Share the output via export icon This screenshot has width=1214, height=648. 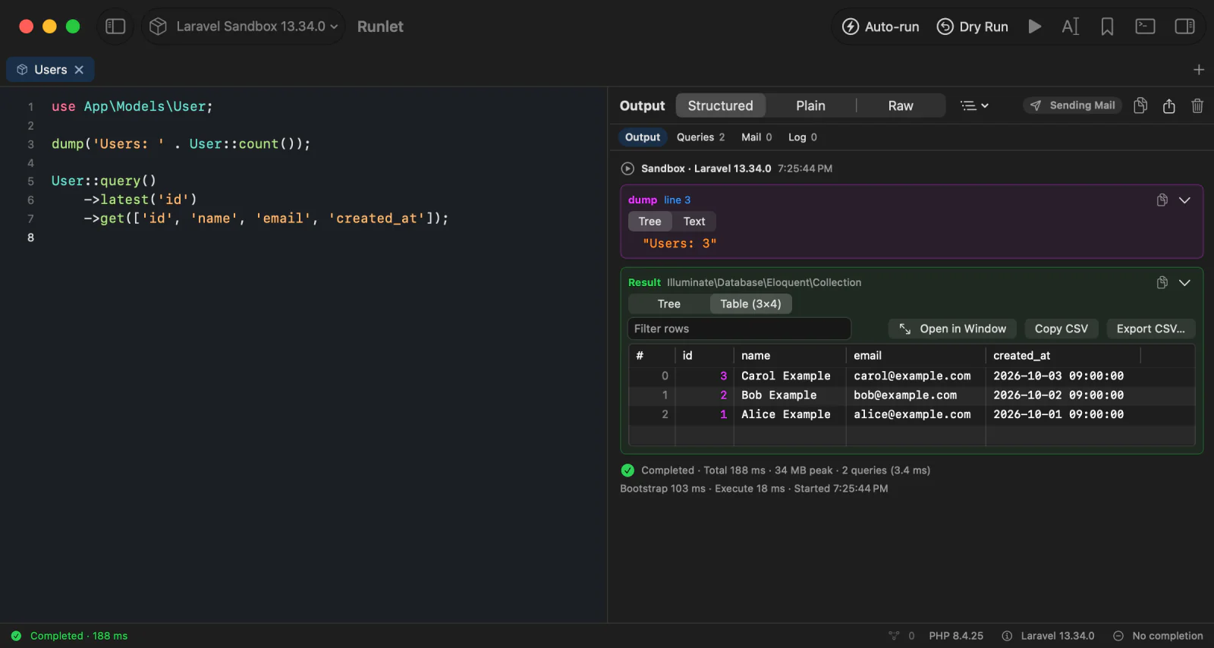coord(1169,105)
